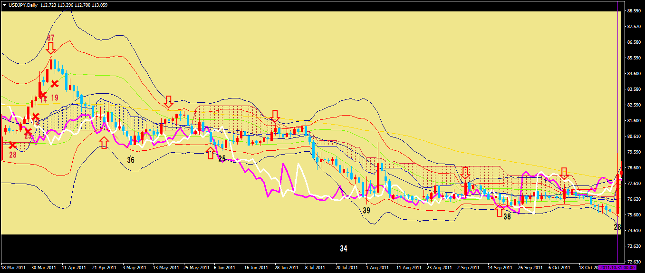Select the down arrow above 6 Oct 2011 candles

564,174
